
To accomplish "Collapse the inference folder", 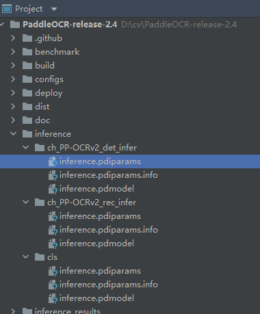I will click(x=14, y=134).
